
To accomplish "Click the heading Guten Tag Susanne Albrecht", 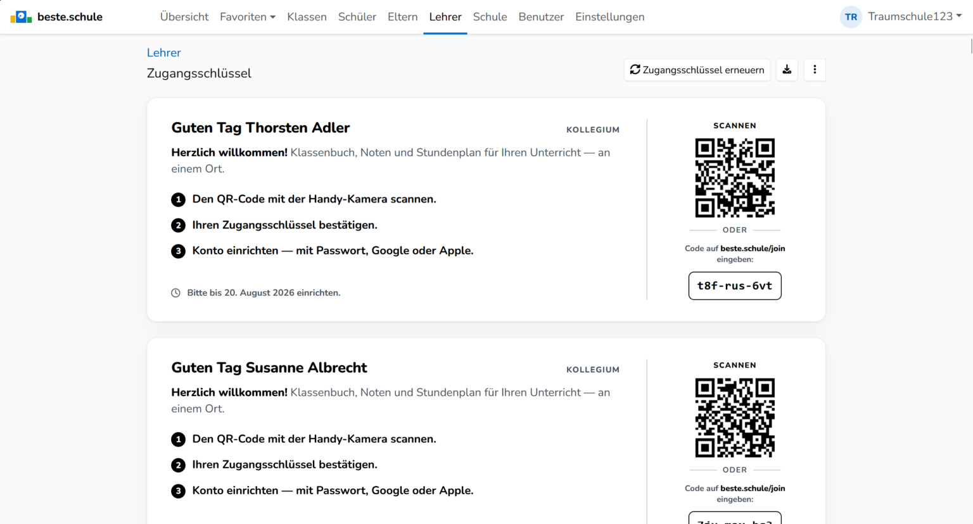I will (269, 368).
